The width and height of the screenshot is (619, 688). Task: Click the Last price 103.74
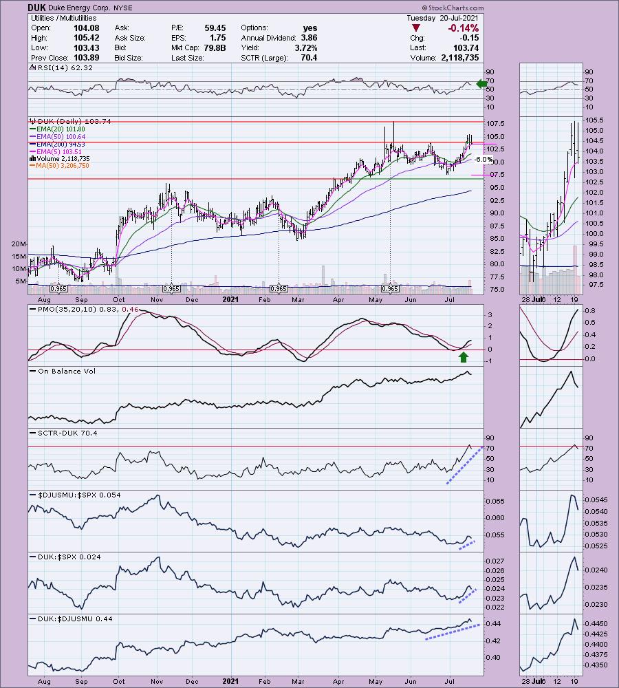click(466, 48)
